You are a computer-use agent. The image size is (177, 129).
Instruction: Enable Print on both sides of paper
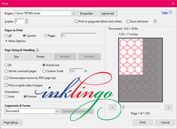(x=6, y=85)
